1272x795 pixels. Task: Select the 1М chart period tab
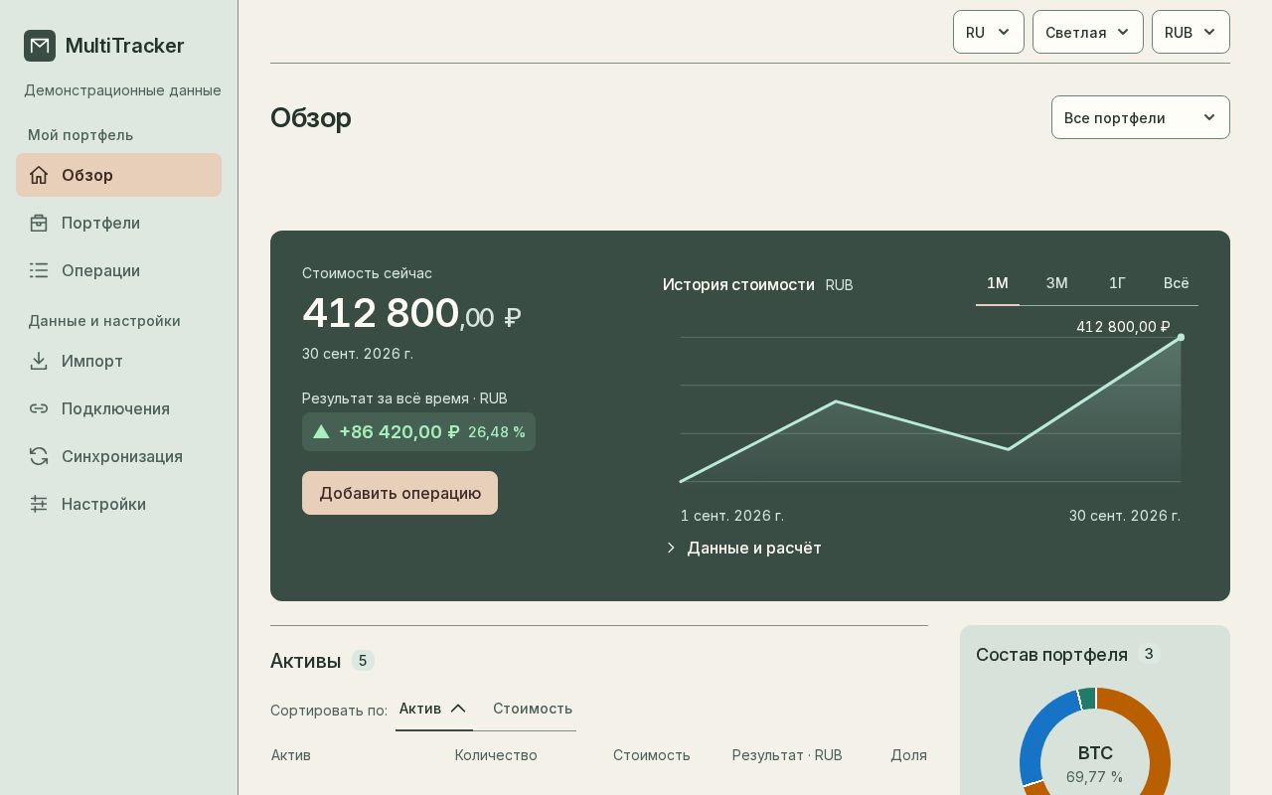(x=998, y=283)
